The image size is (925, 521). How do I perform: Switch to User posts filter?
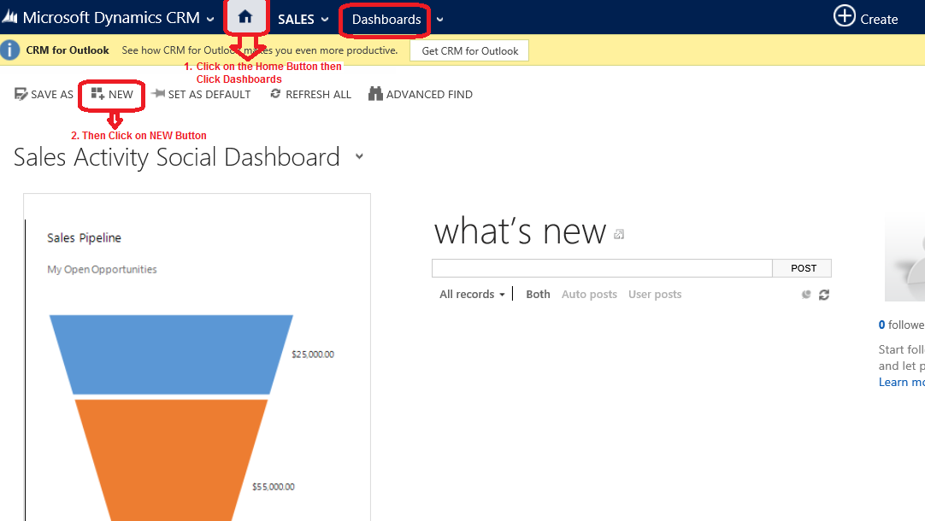coord(655,294)
